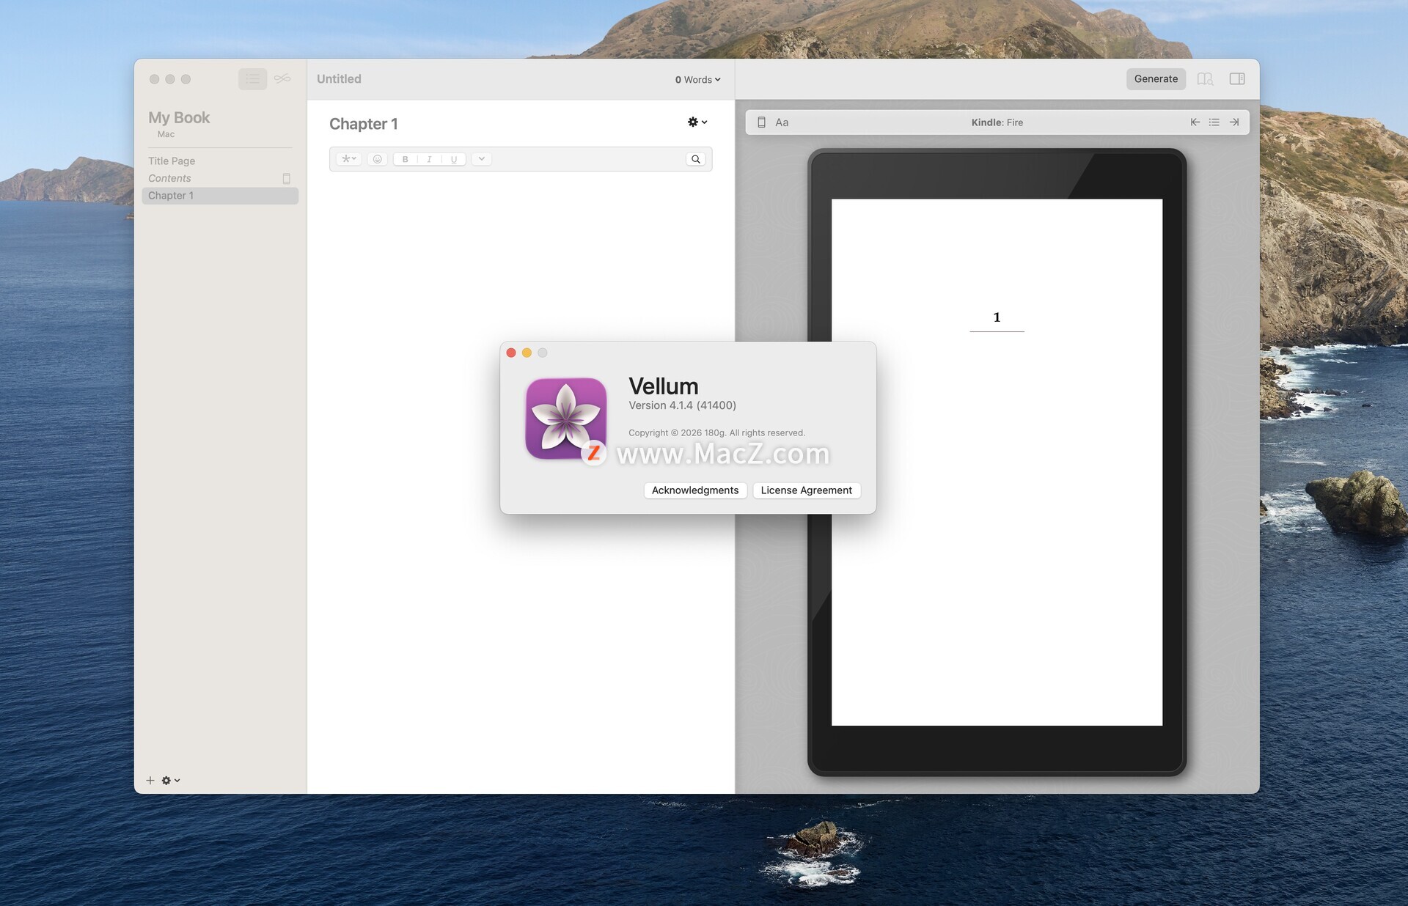Toggle italic formatting
Image resolution: width=1408 pixels, height=906 pixels.
click(x=429, y=159)
